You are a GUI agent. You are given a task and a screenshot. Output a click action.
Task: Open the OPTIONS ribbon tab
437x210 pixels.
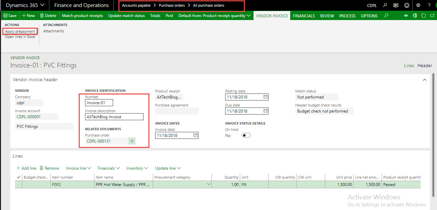(x=369, y=16)
